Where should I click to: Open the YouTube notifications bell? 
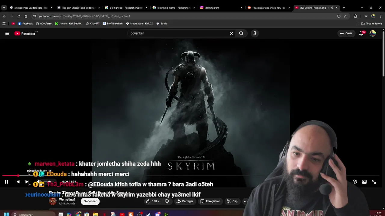[361, 33]
